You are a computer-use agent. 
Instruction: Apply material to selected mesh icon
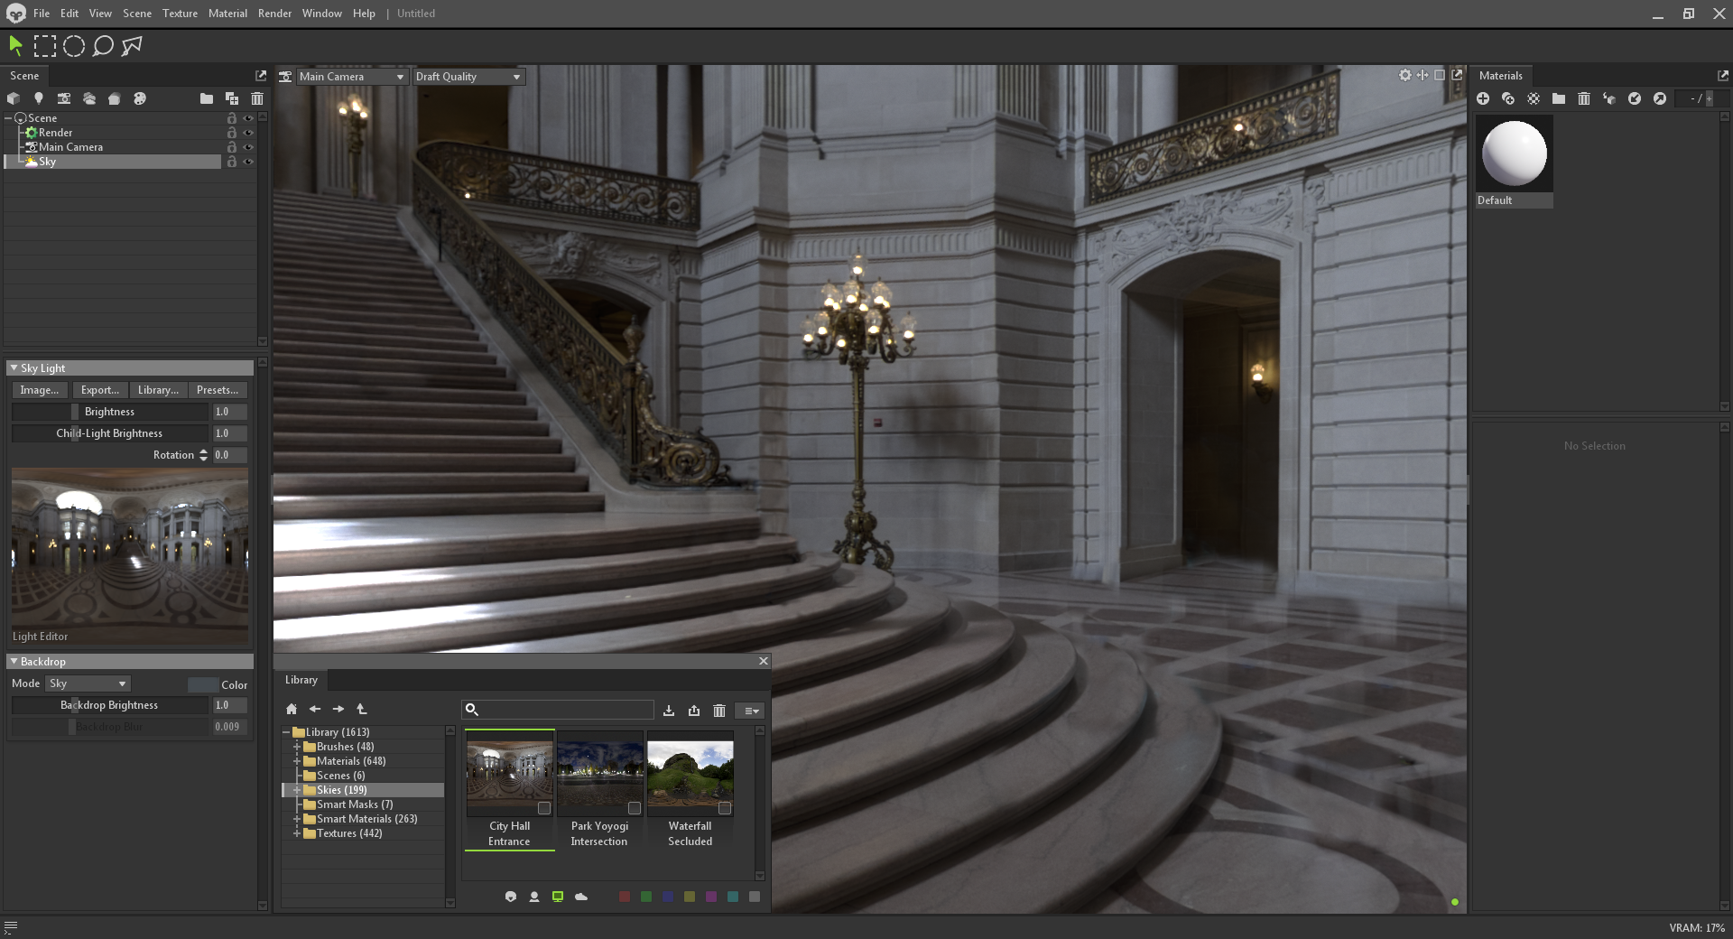click(1609, 98)
